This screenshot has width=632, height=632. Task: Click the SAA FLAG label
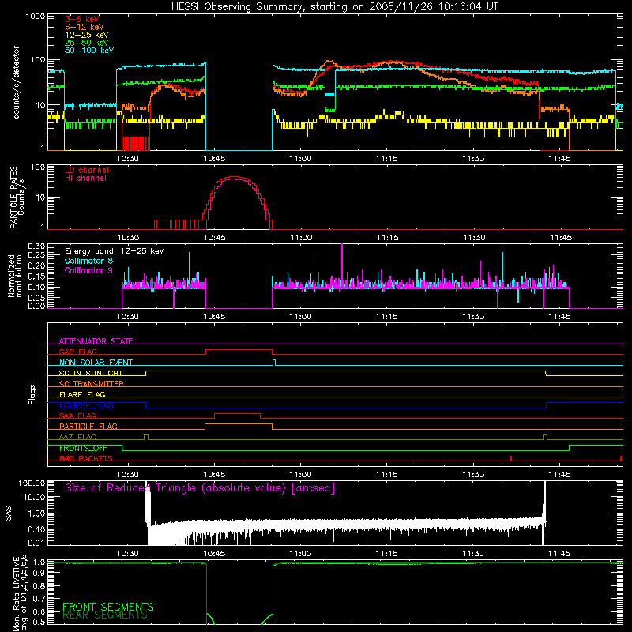point(77,416)
